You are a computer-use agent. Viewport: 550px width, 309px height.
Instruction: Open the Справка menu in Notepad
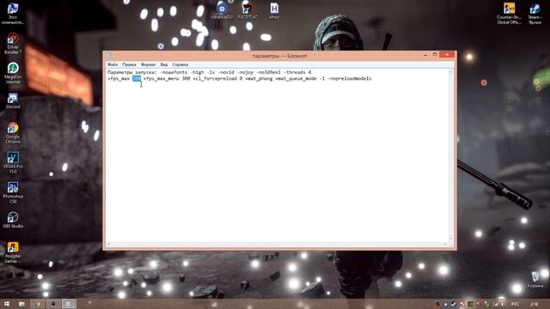point(180,64)
